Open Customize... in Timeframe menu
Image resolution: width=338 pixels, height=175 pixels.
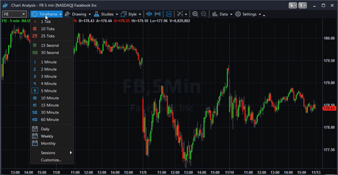click(x=52, y=160)
